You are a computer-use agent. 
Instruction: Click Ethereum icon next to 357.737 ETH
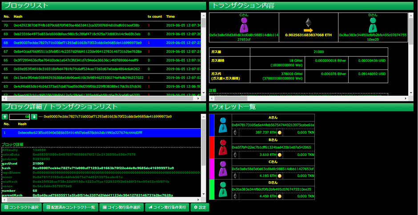235,133
